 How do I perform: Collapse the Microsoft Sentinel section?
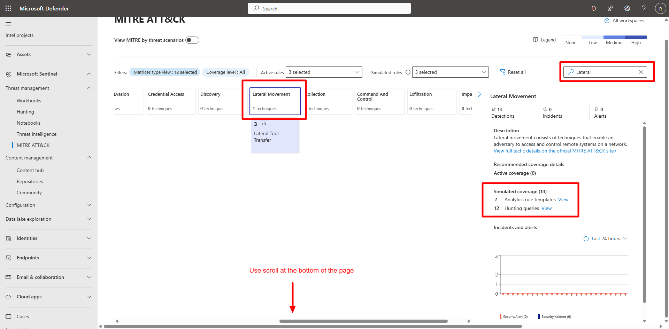click(89, 74)
